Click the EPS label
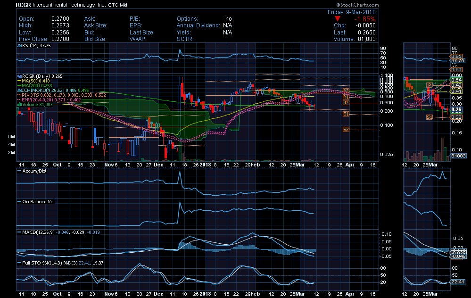Viewport: 471px width, 298px height. tap(136, 25)
